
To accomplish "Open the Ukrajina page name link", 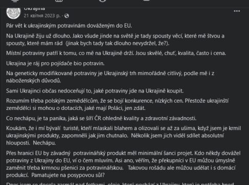I will [x=34, y=9].
